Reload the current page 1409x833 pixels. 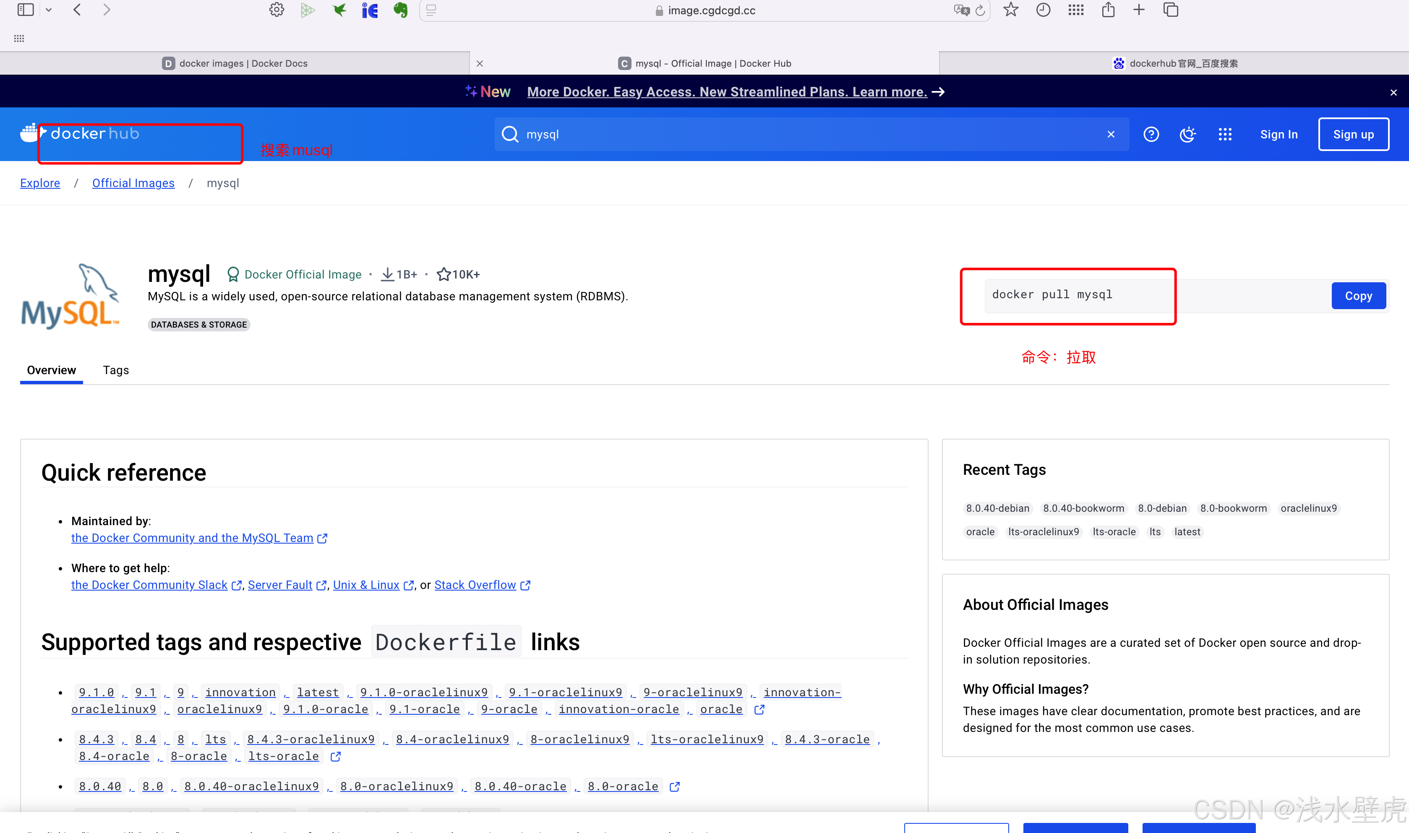click(980, 10)
